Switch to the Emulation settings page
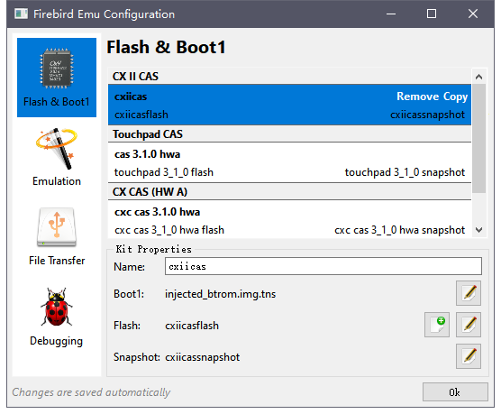The image size is (501, 414). point(57,157)
